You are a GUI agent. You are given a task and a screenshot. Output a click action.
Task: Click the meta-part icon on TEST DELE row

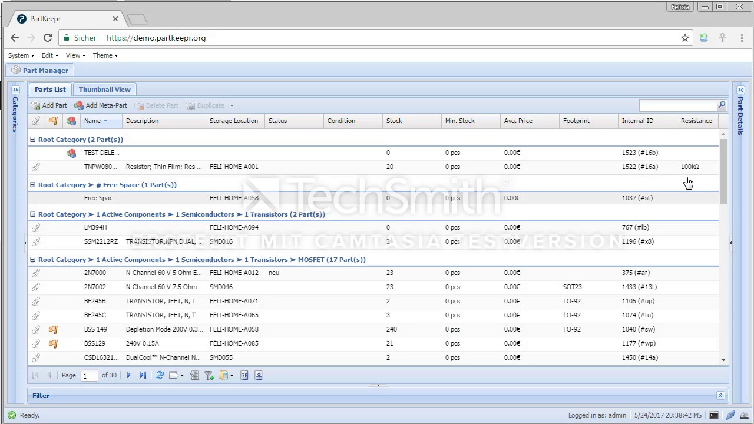point(71,153)
